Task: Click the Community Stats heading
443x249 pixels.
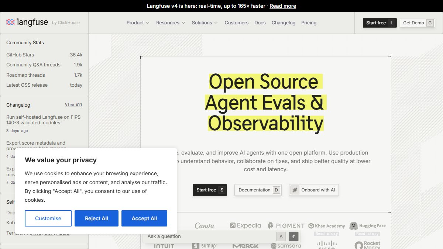Action: [x=25, y=43]
